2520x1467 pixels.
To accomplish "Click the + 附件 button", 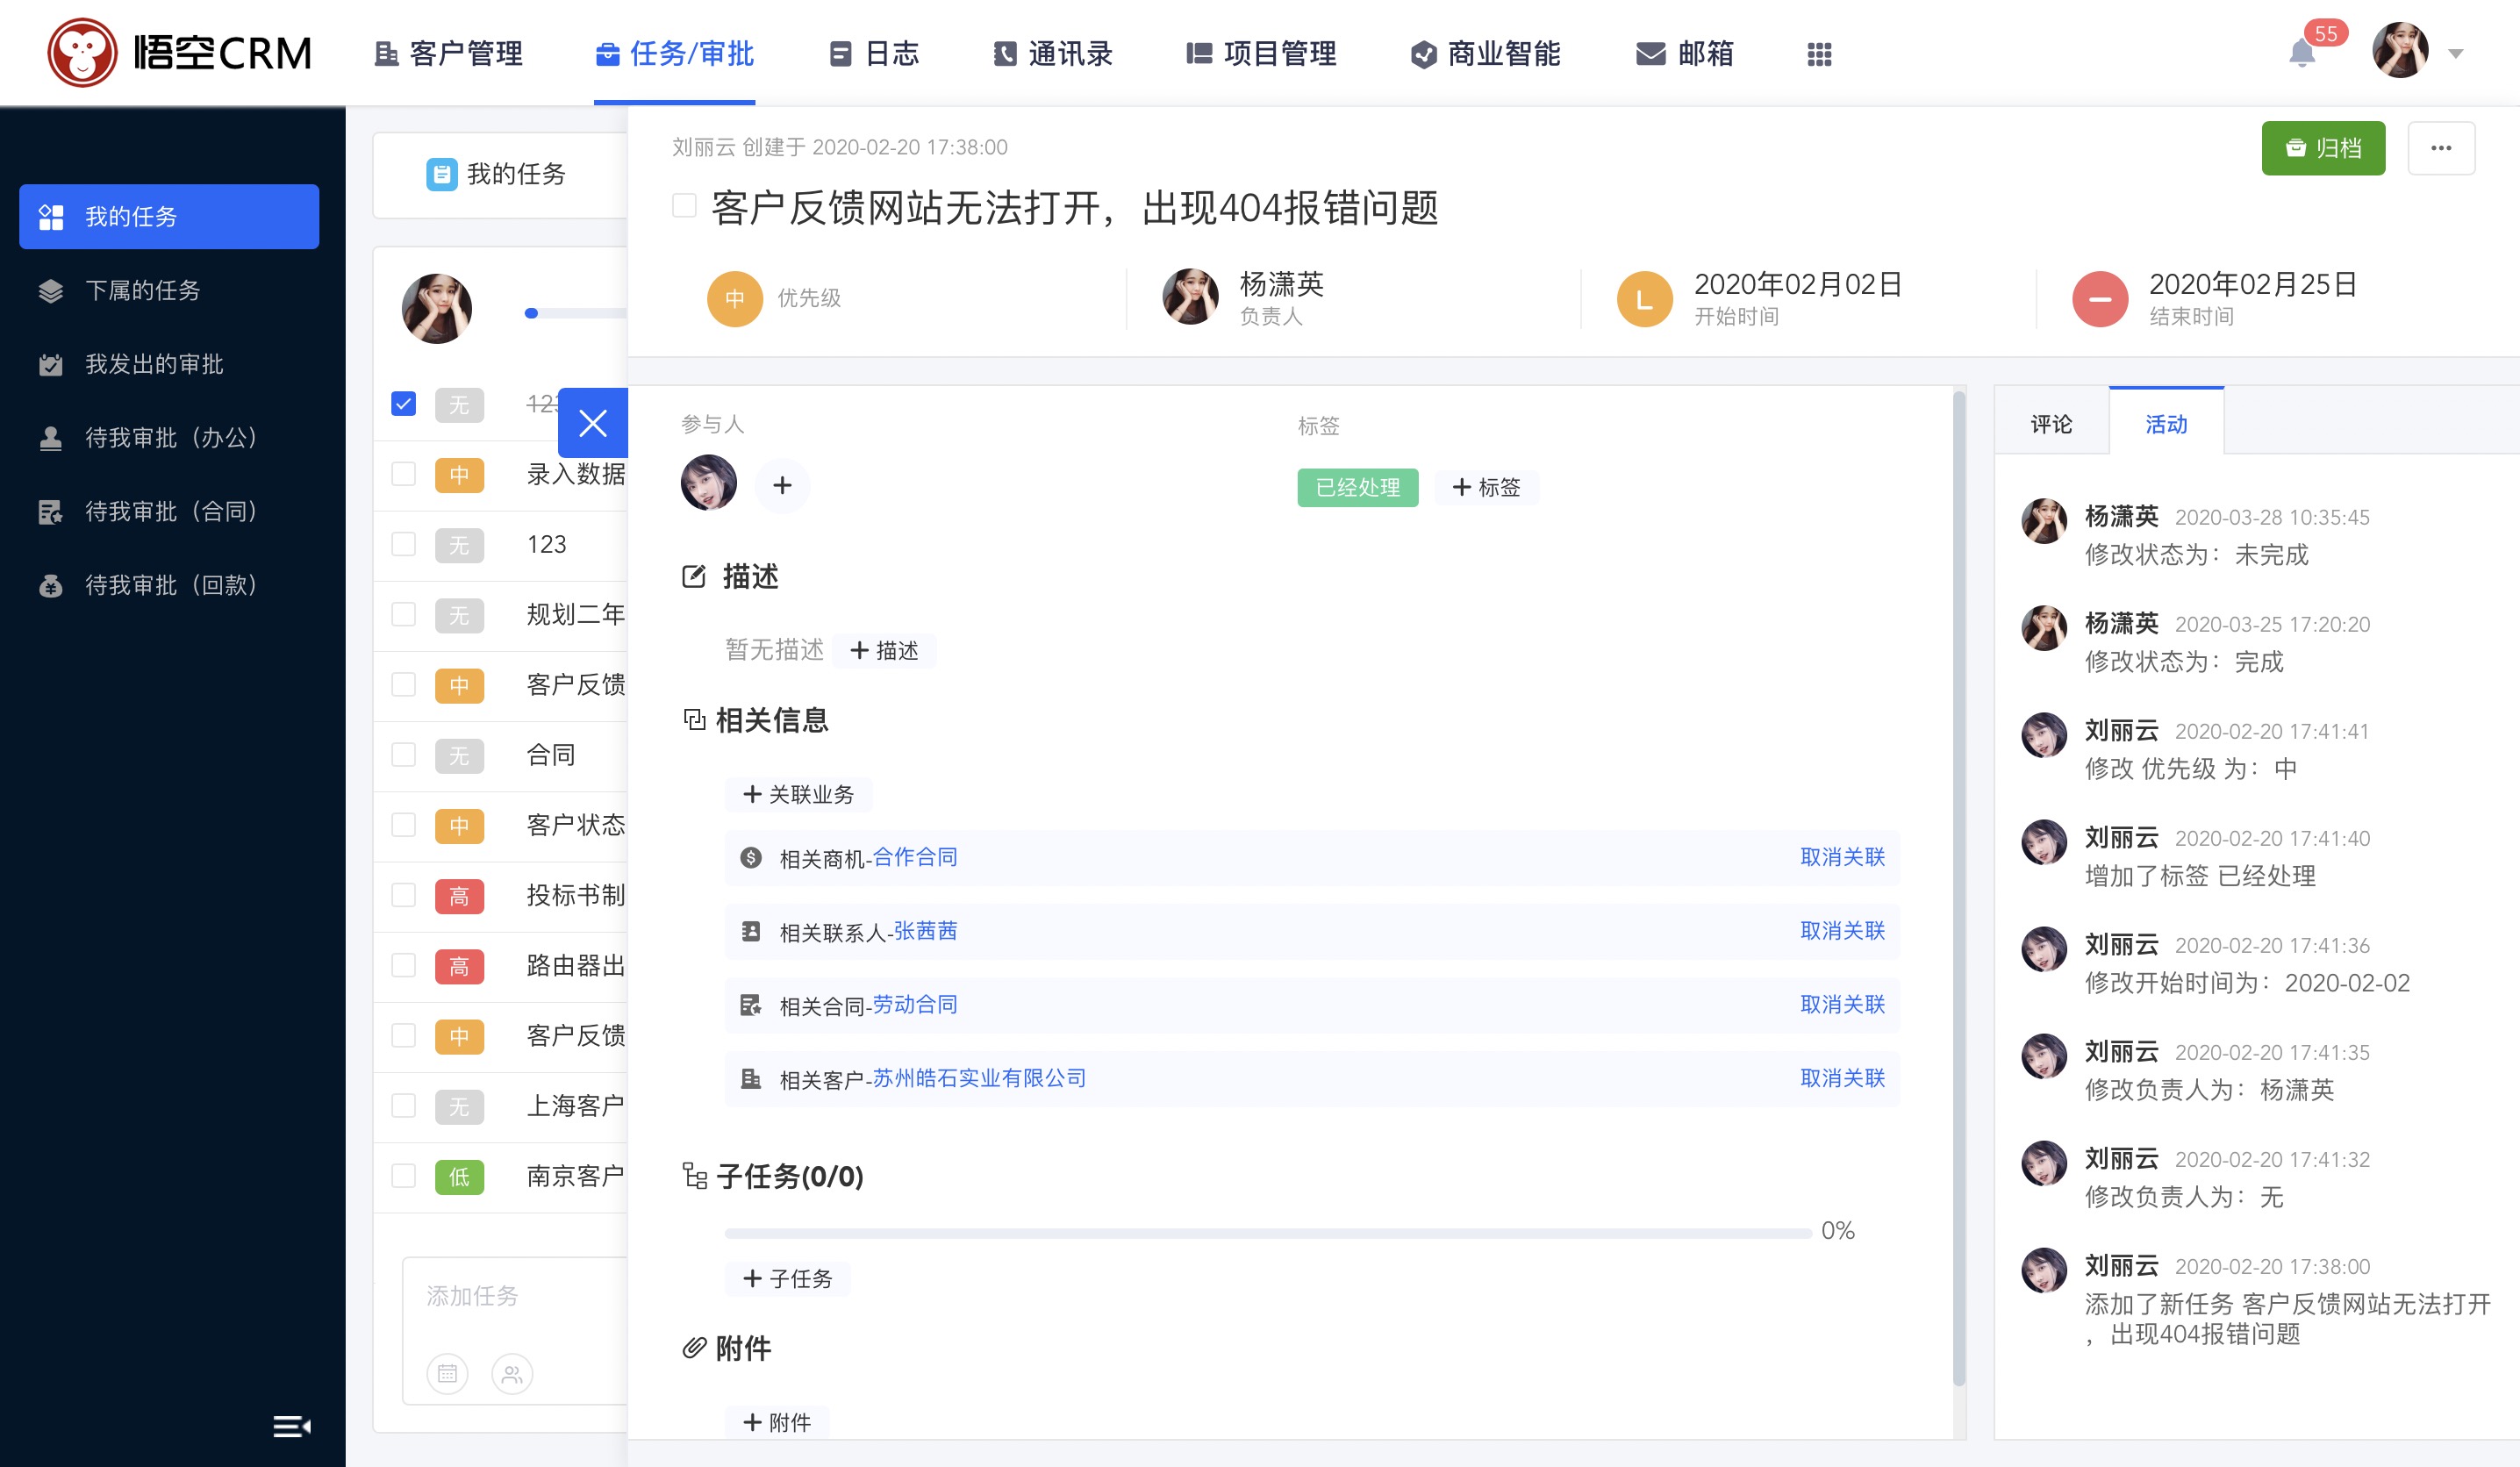I will click(776, 1422).
